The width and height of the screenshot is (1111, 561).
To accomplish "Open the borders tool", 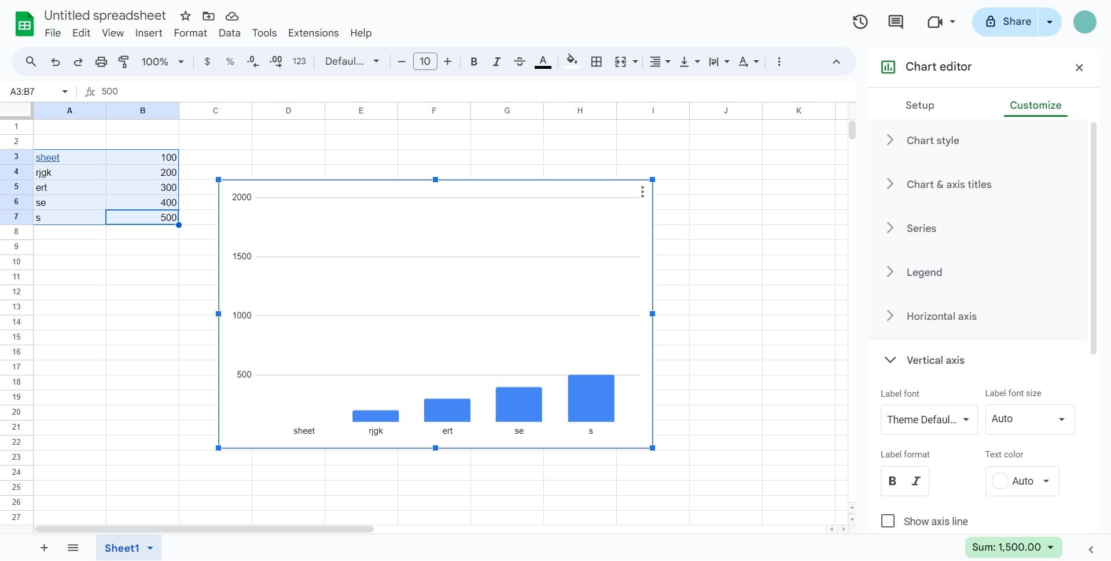I will click(596, 61).
